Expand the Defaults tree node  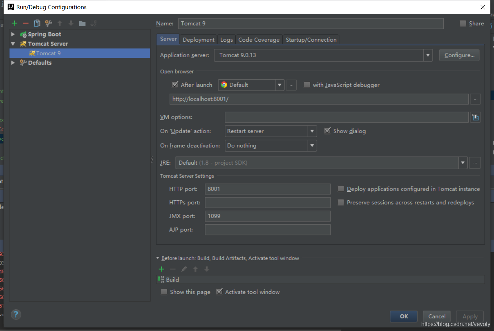[13, 63]
